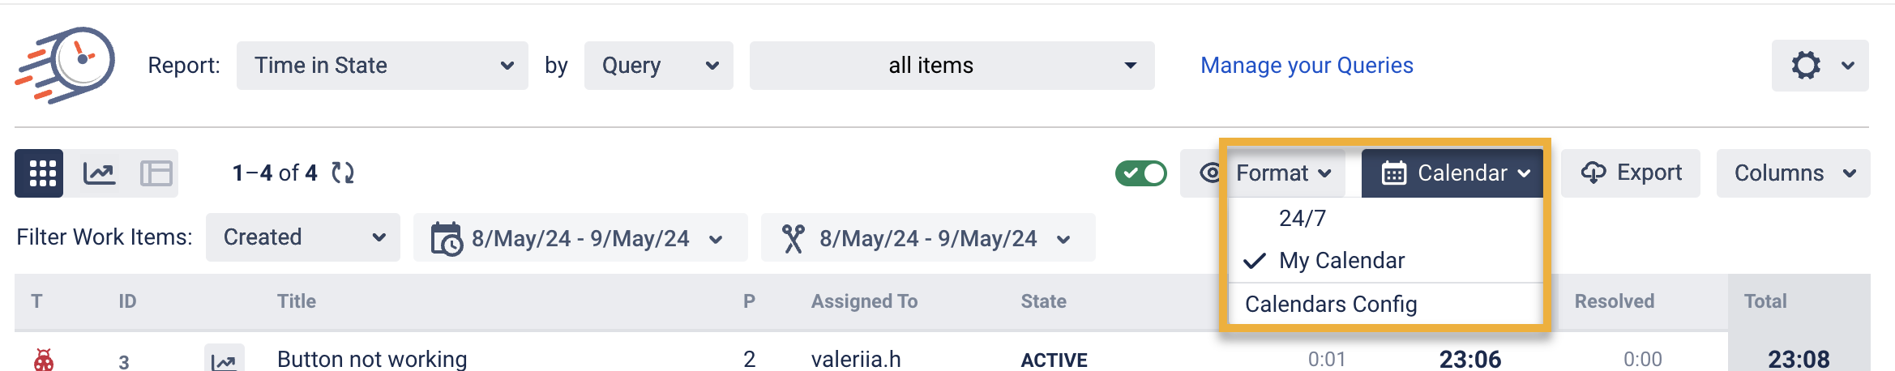Click the Export button
The image size is (1895, 371).
(x=1631, y=173)
